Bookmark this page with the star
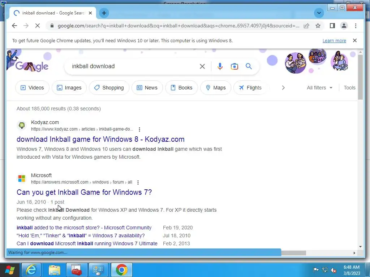Viewport: 370px width, 277px height. [318, 26]
